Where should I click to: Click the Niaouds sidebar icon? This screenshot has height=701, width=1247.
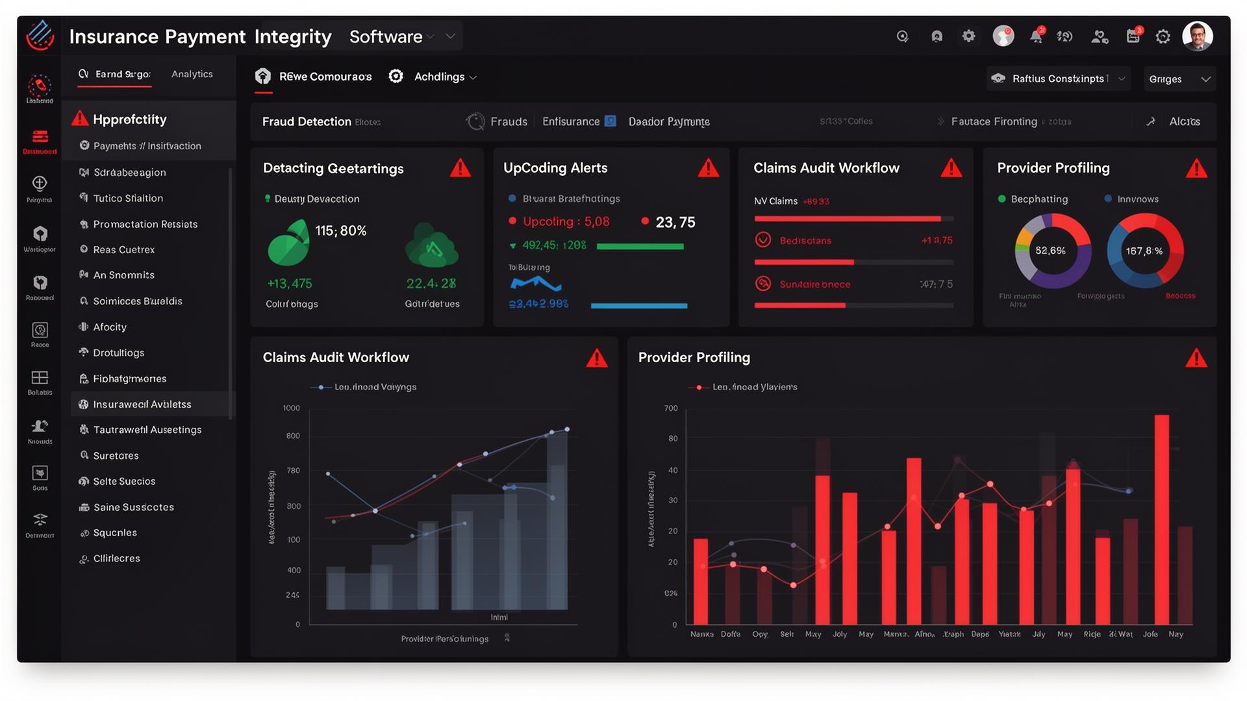pos(40,431)
